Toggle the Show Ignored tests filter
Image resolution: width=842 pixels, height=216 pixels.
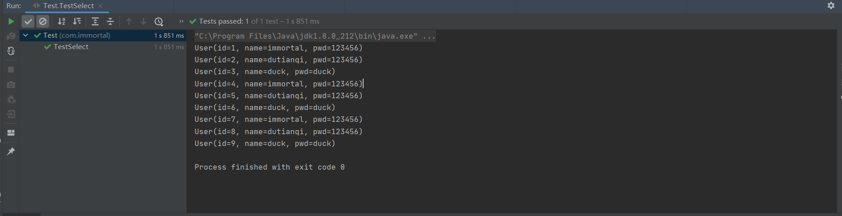[43, 21]
